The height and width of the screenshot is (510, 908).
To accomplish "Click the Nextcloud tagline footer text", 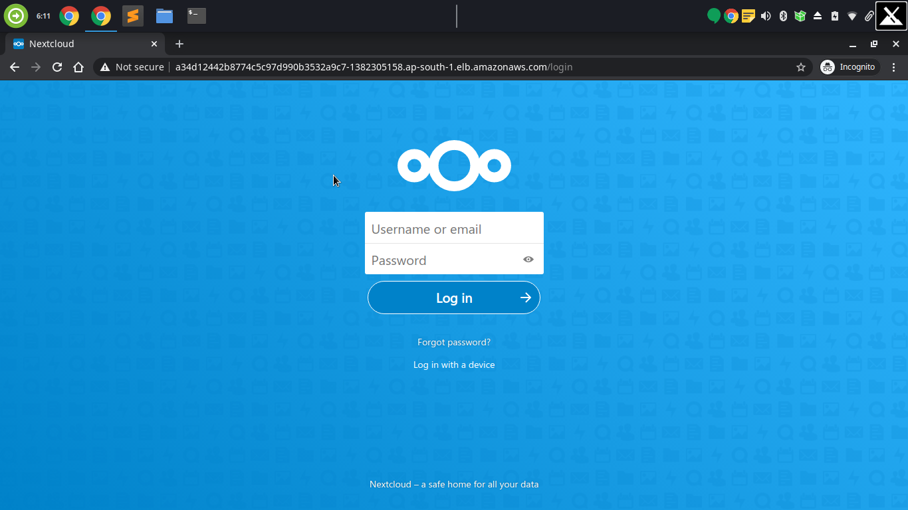I will click(454, 484).
